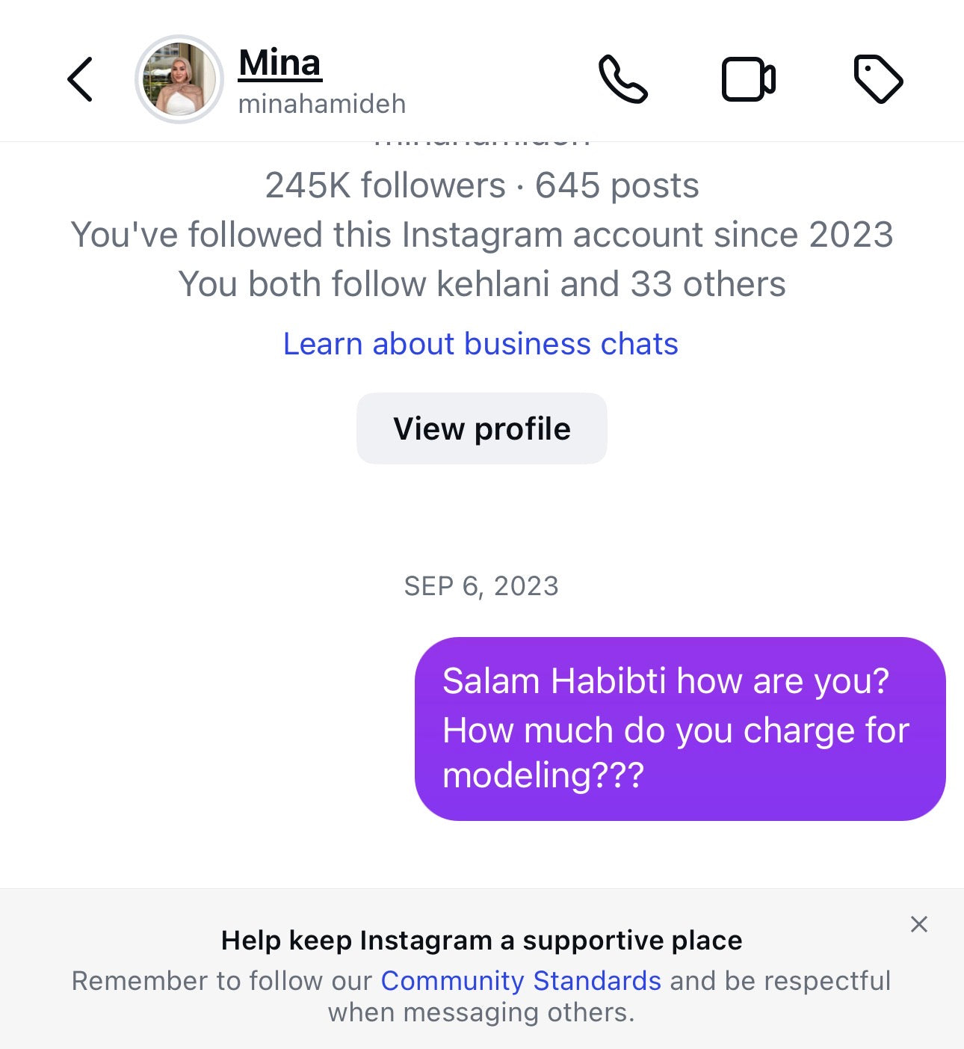Tap the bold Mina name in header
The height and width of the screenshot is (1049, 964).
coord(280,63)
